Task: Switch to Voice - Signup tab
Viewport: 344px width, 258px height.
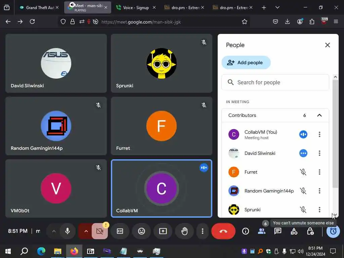Action: point(136,7)
